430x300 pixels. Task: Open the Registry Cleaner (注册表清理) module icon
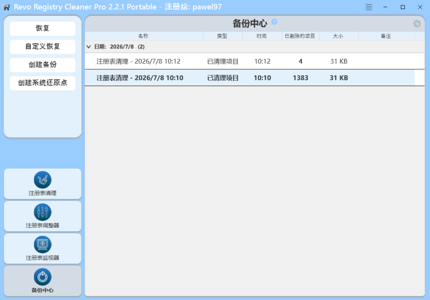click(x=43, y=180)
